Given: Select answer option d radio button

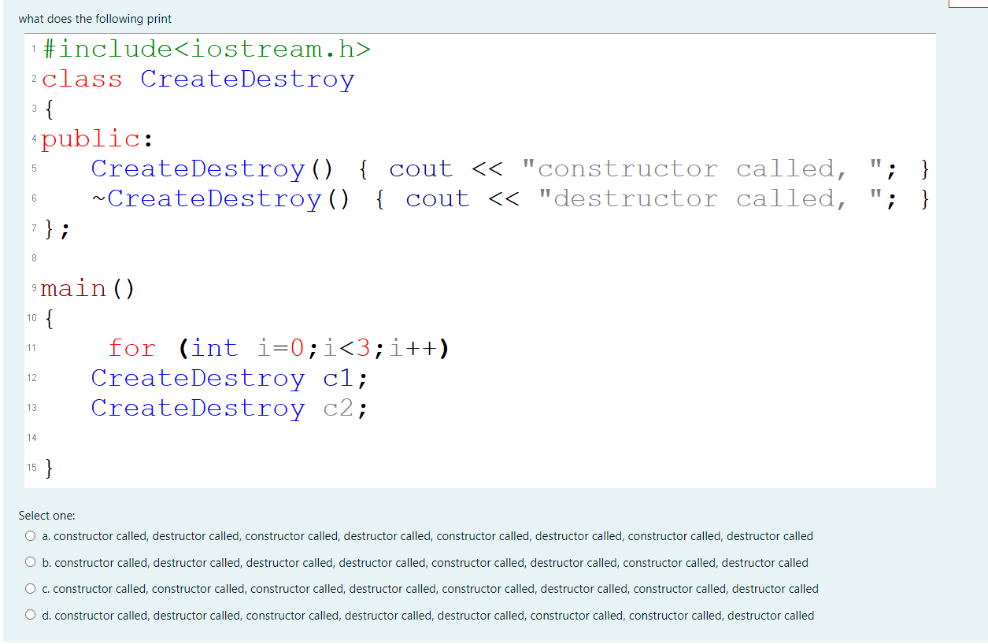Looking at the screenshot, I should 30,614.
